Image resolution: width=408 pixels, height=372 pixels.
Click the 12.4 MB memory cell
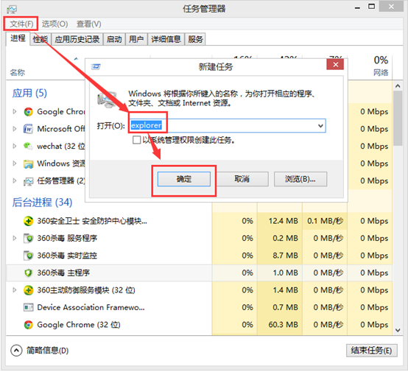[280, 221]
